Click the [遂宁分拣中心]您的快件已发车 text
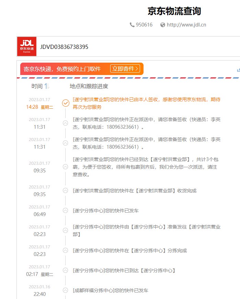Viewport: 240px width, 299px height. (x=106, y=211)
